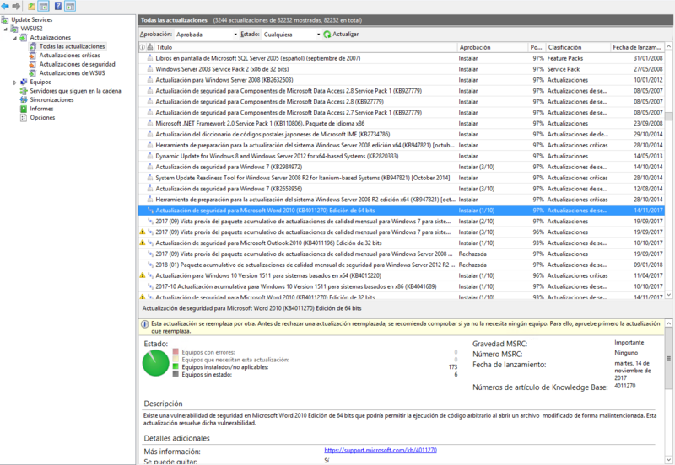Image resolution: width=675 pixels, height=465 pixels.
Task: Click the green Actualizar refresh icon
Action: [x=327, y=35]
